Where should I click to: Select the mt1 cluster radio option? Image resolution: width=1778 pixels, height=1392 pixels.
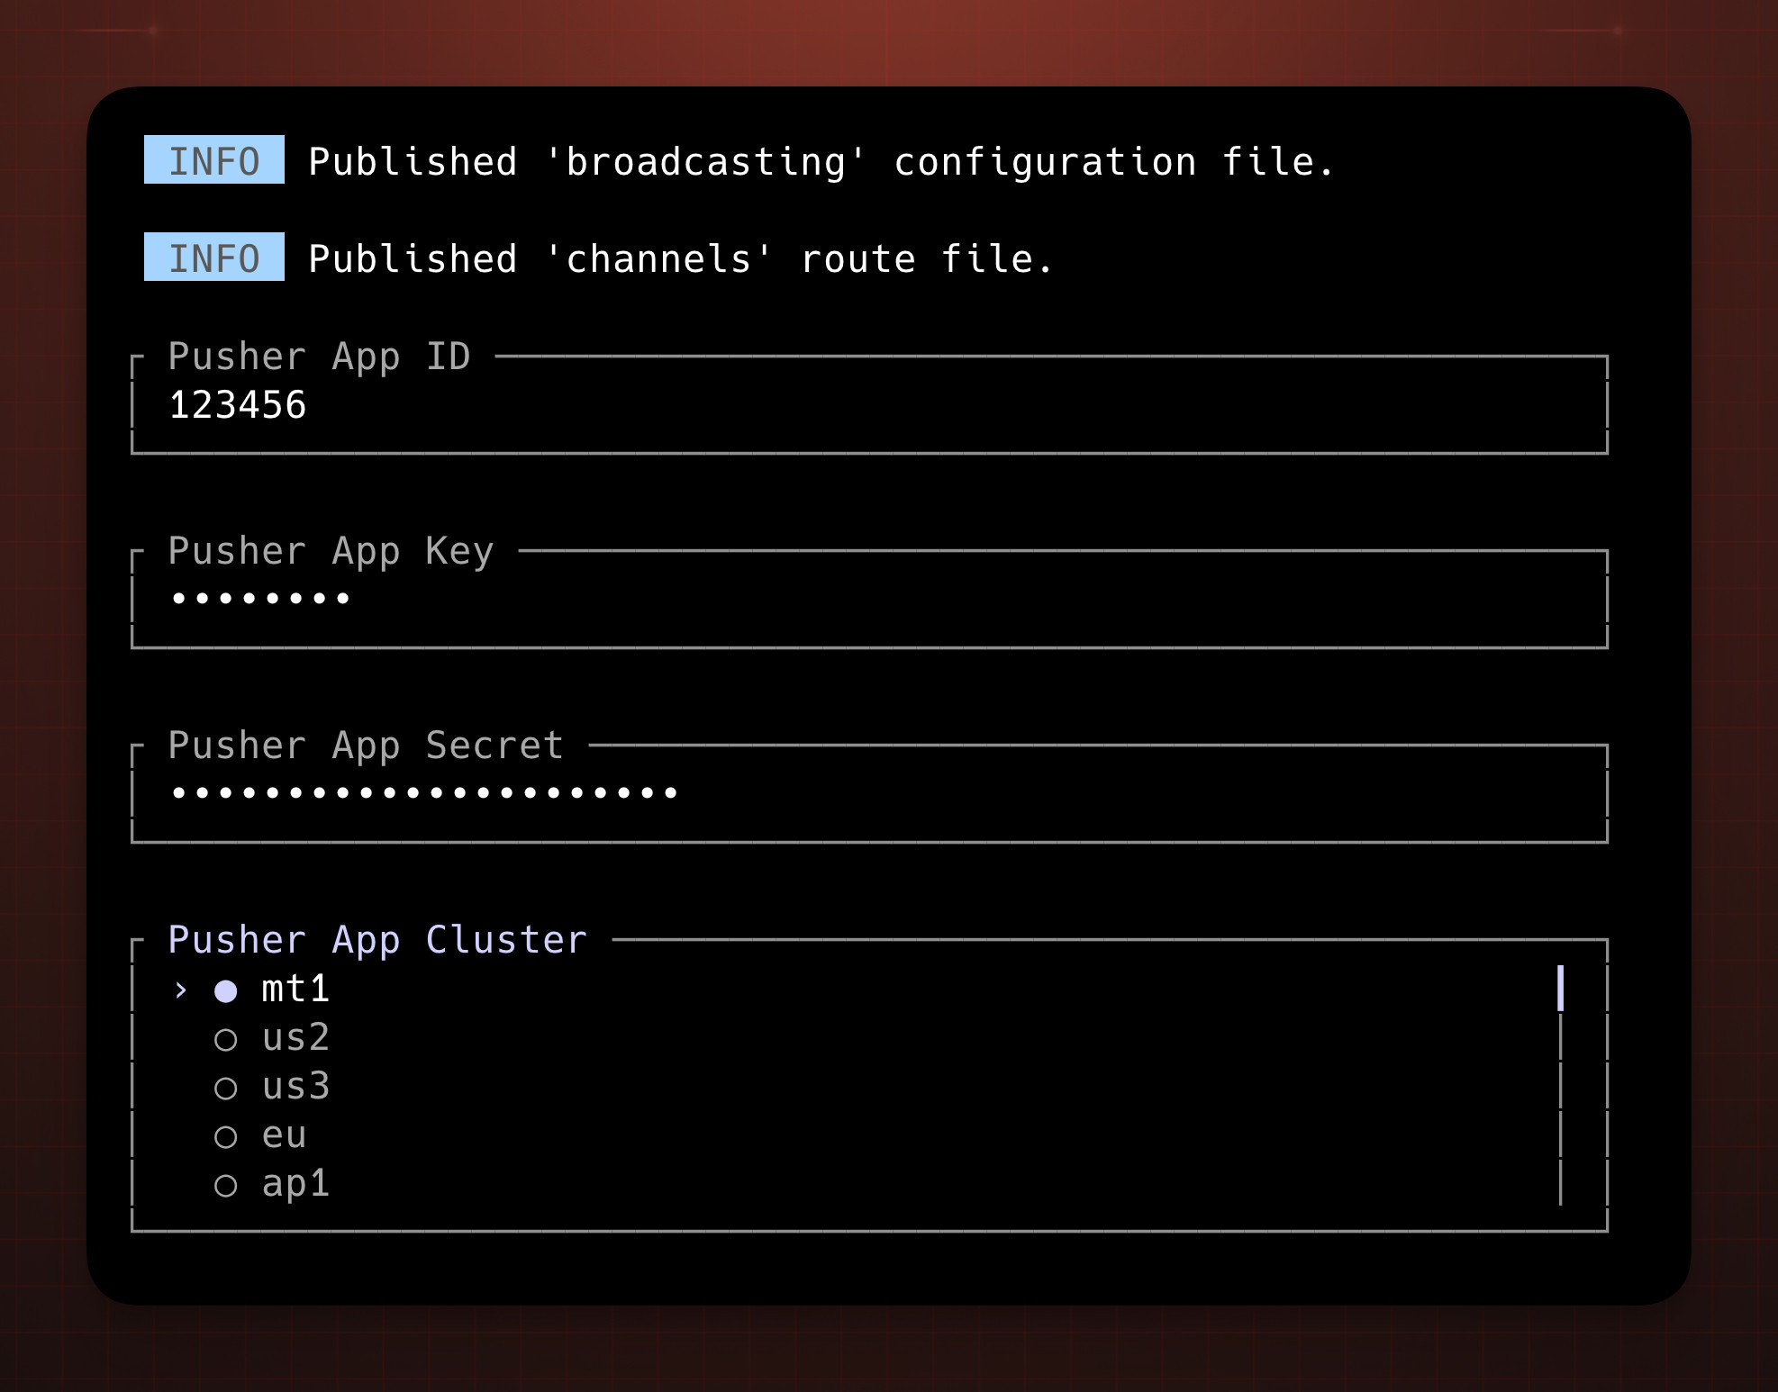tap(225, 990)
